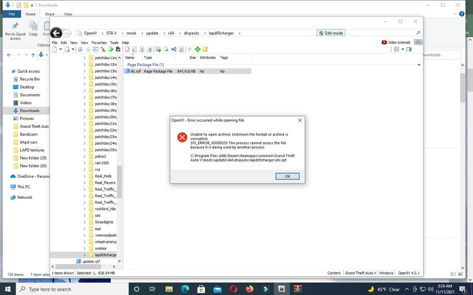This screenshot has height=295, width=473.
Task: Click the close all archives toolbar icon
Action: [x=118, y=49]
